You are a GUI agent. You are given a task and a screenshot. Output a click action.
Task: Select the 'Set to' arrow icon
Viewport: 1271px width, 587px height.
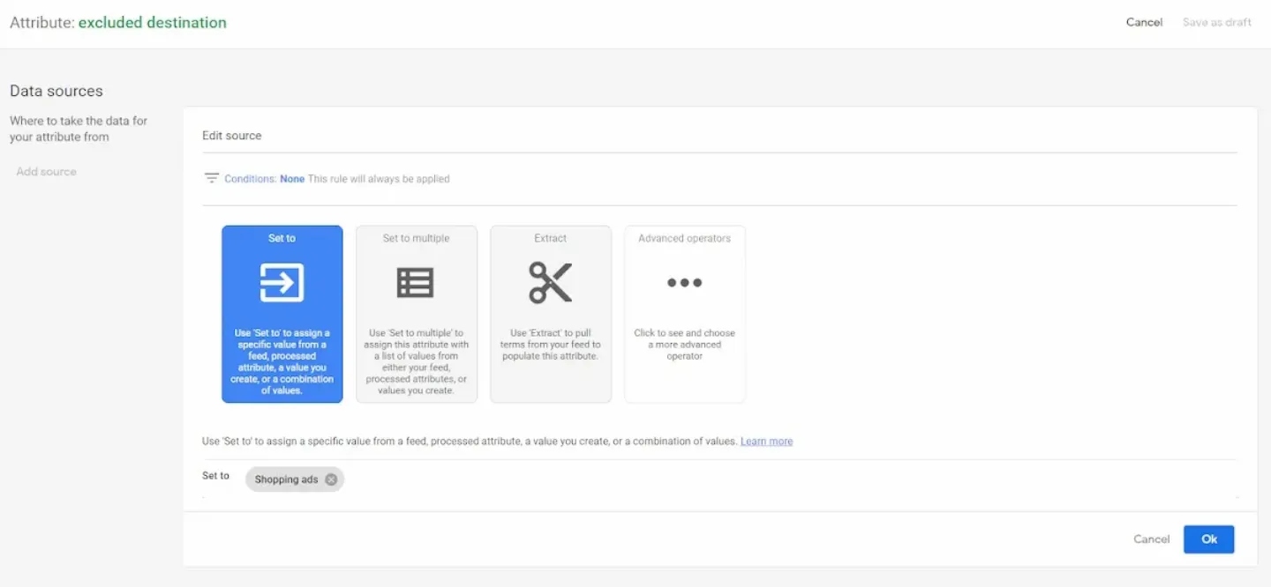(x=282, y=280)
